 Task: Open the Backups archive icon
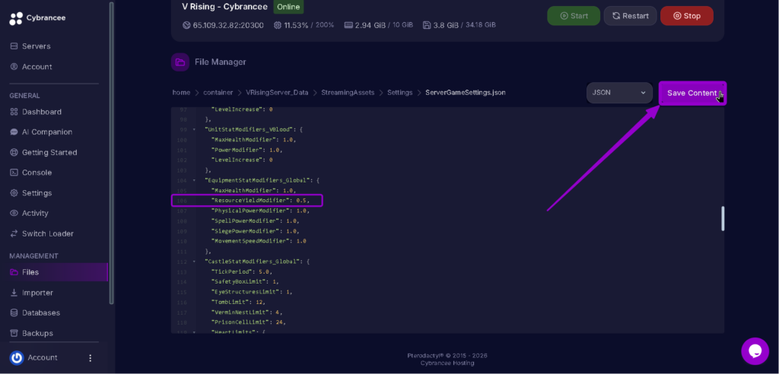tap(14, 333)
